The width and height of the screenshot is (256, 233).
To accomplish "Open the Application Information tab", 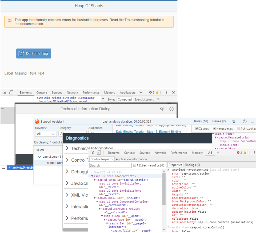I will [131, 159].
